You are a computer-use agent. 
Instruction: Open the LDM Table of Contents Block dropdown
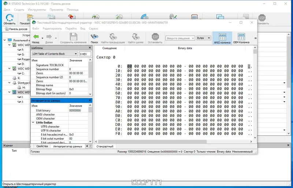[x=76, y=54]
